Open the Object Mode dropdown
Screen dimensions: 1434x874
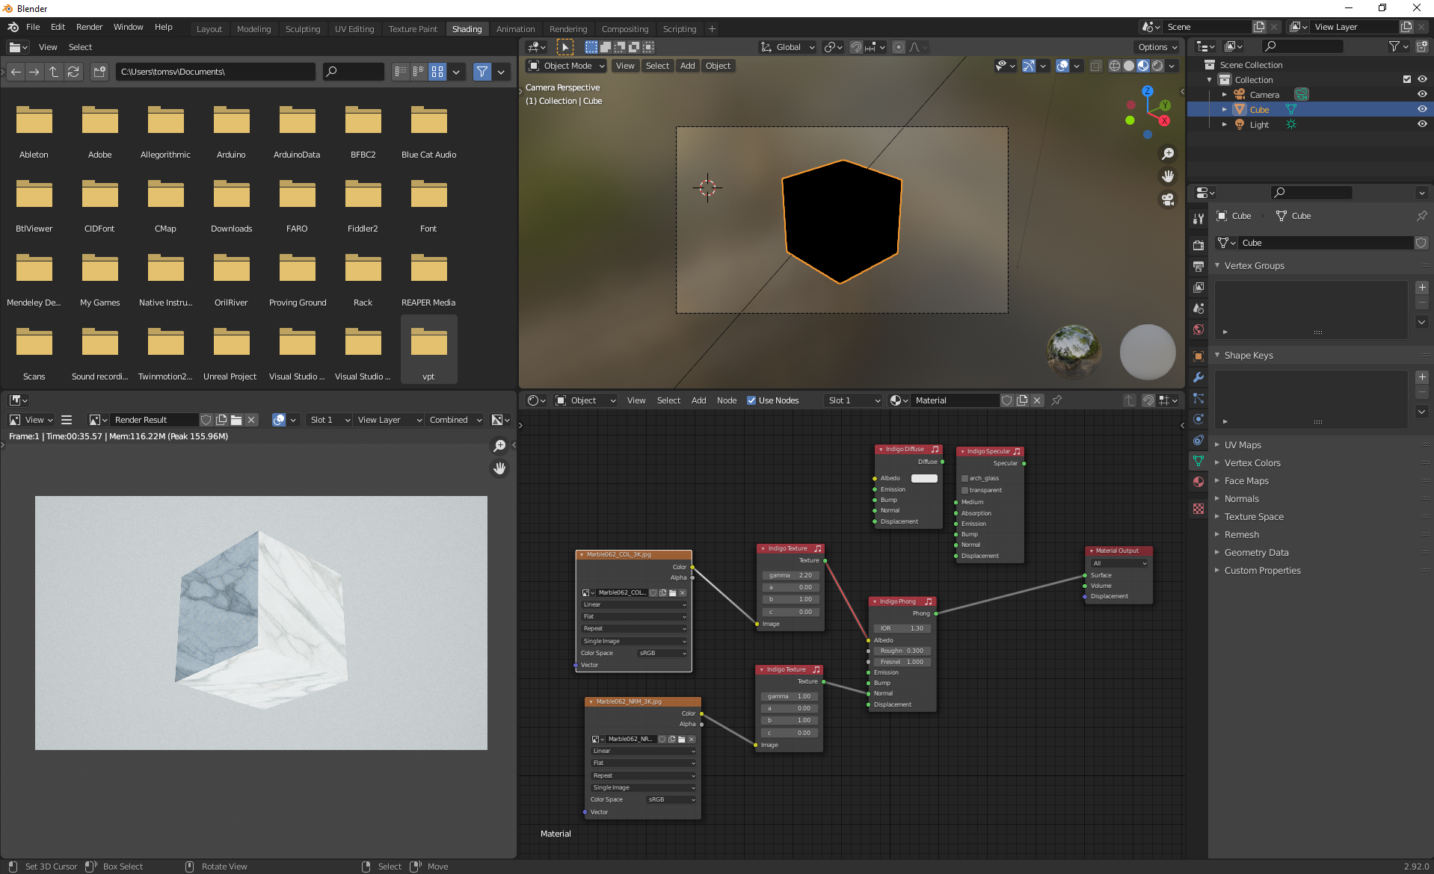click(x=567, y=66)
